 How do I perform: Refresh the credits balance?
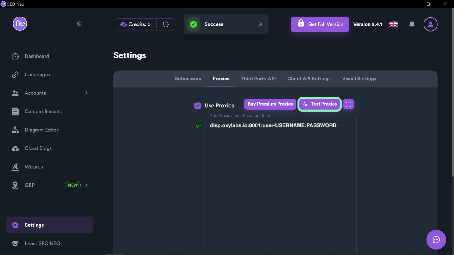166,24
